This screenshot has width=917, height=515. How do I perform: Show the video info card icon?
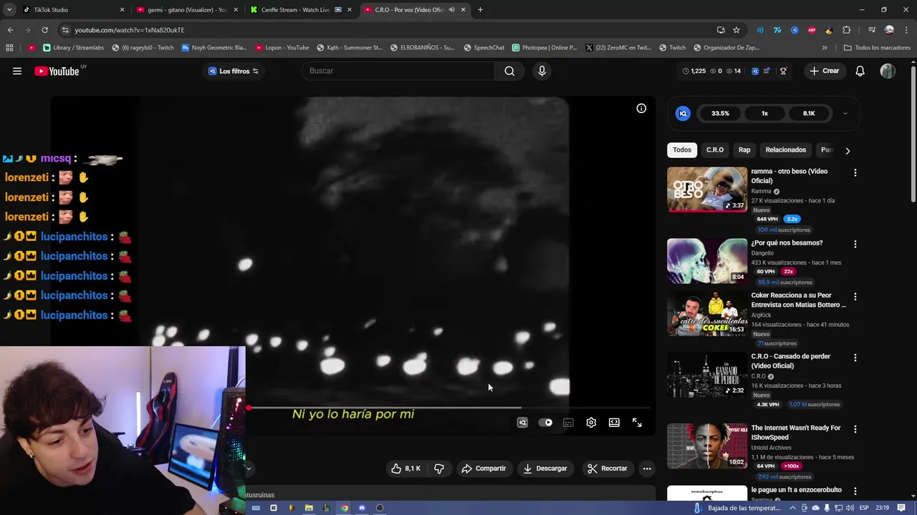(x=641, y=109)
